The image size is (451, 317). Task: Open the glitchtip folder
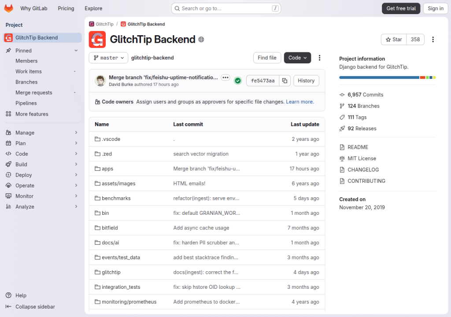(111, 273)
